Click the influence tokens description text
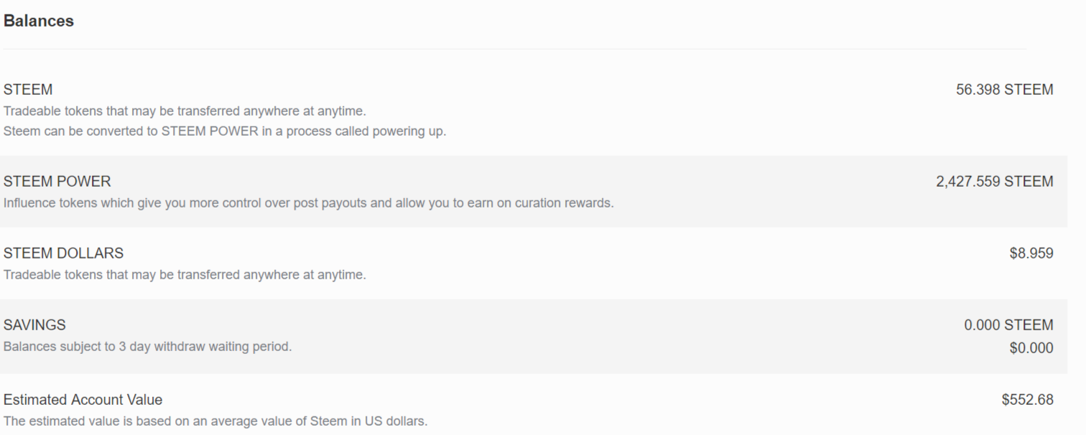 pyautogui.click(x=308, y=203)
